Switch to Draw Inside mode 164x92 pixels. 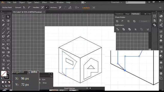[9, 86]
